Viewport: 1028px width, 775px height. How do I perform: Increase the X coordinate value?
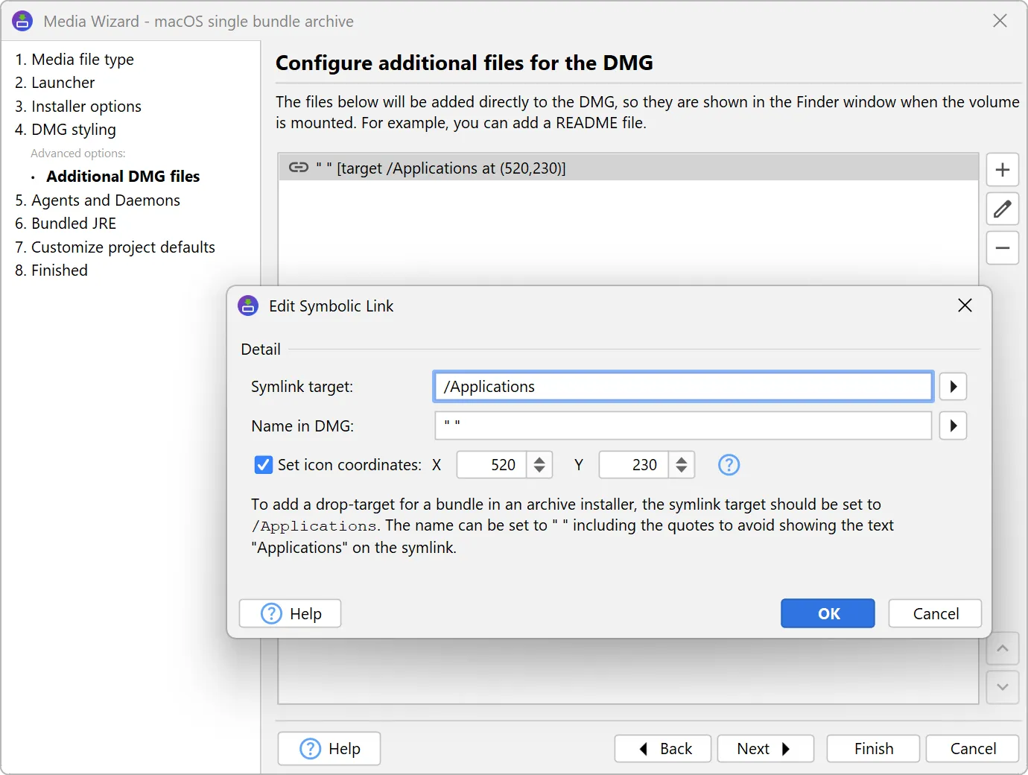click(539, 460)
